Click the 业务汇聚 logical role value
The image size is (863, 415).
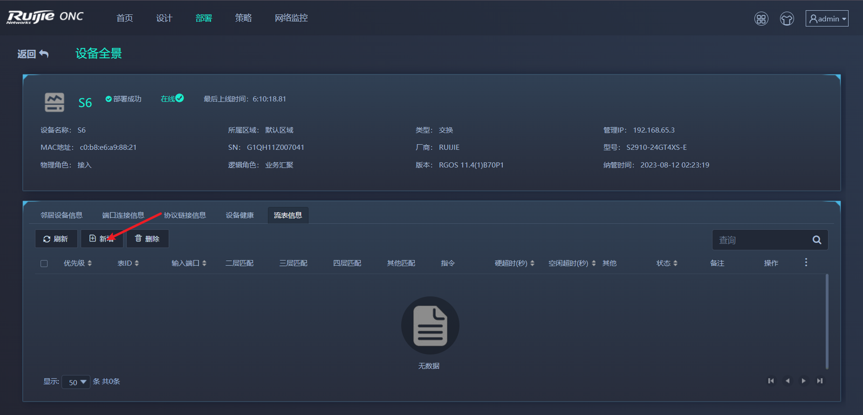point(279,165)
